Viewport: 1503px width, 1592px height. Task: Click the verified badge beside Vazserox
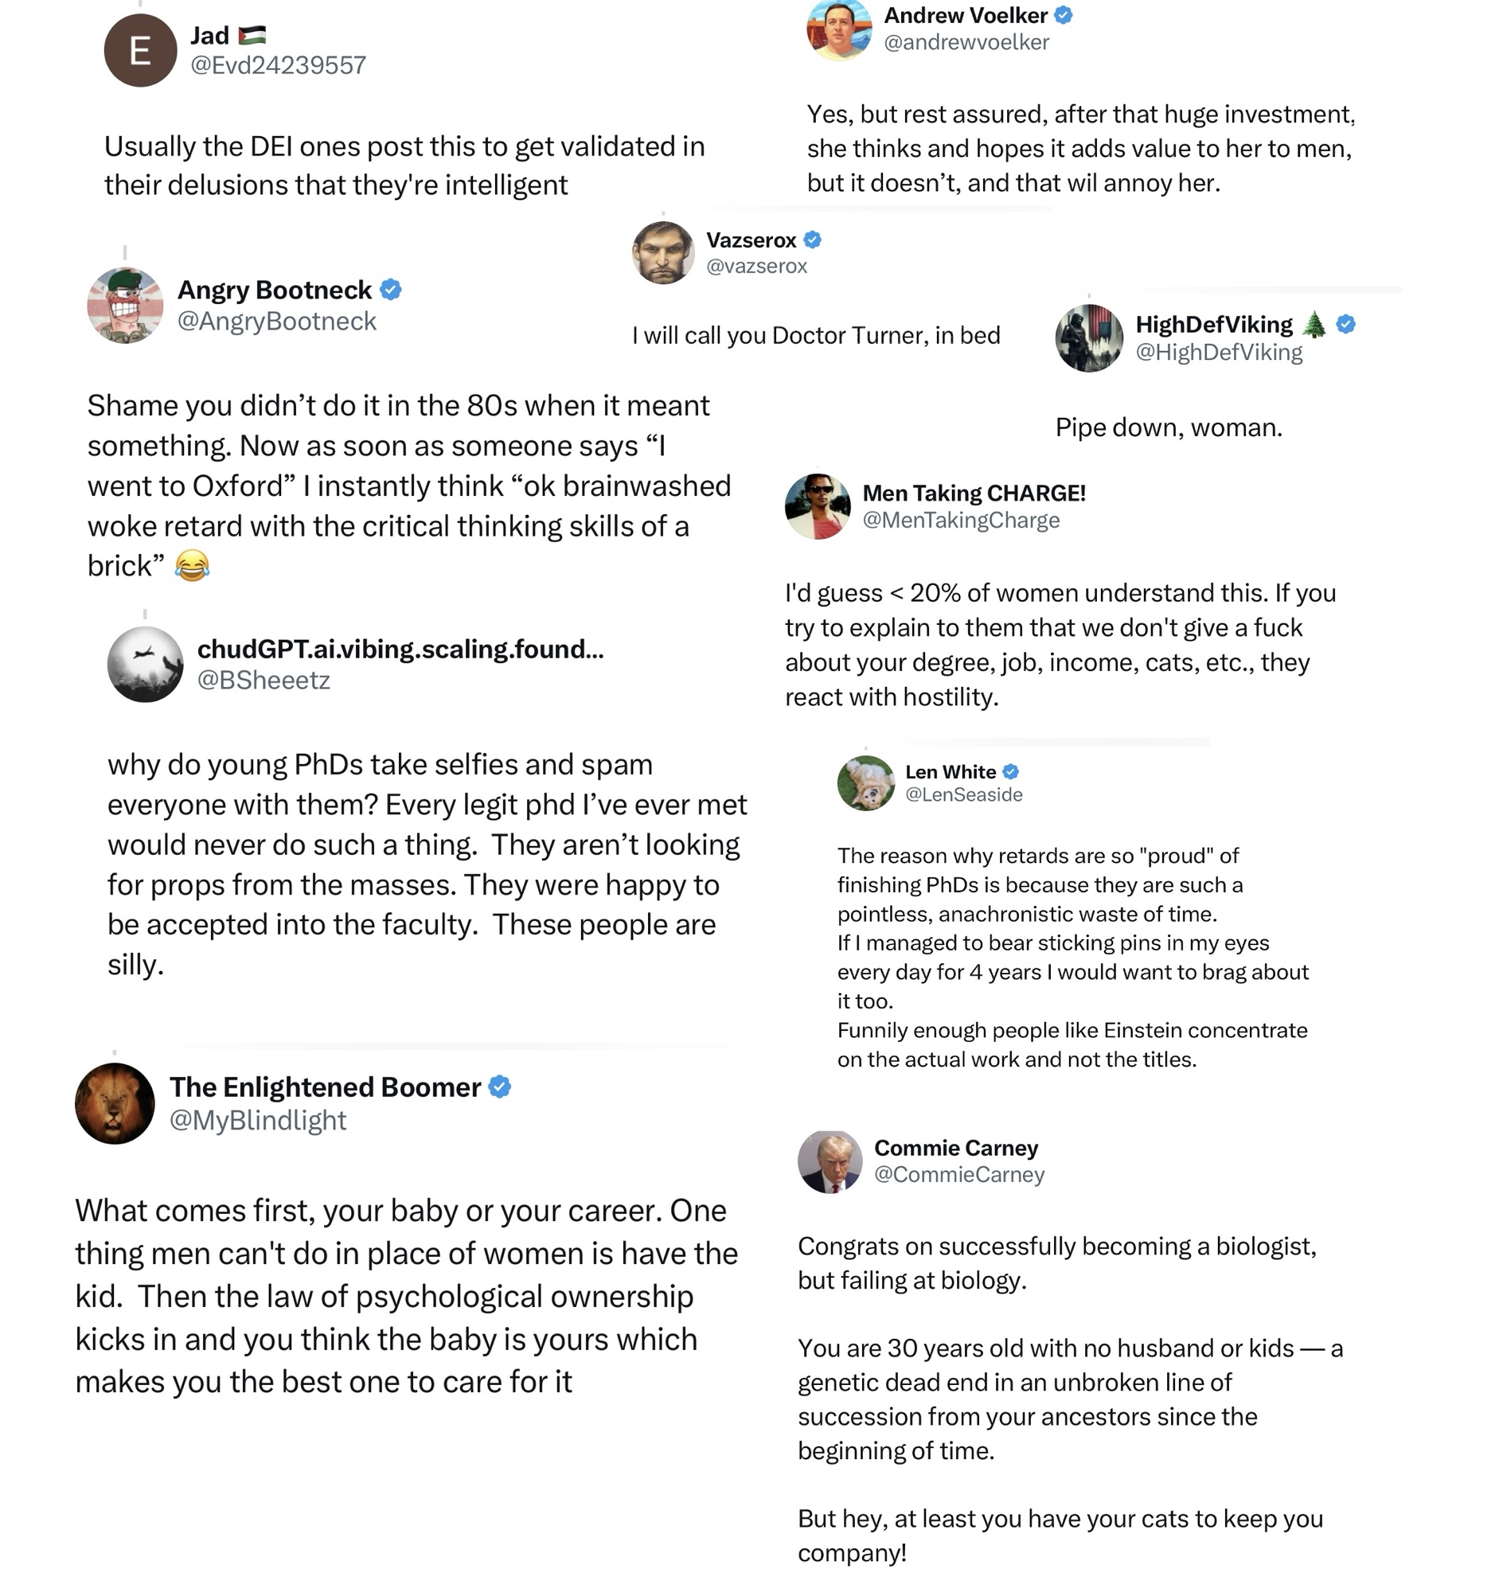(x=812, y=240)
